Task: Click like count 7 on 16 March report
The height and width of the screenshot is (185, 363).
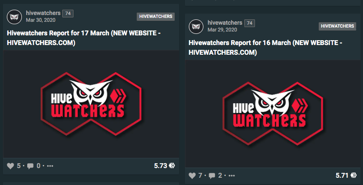Action: tap(200, 175)
